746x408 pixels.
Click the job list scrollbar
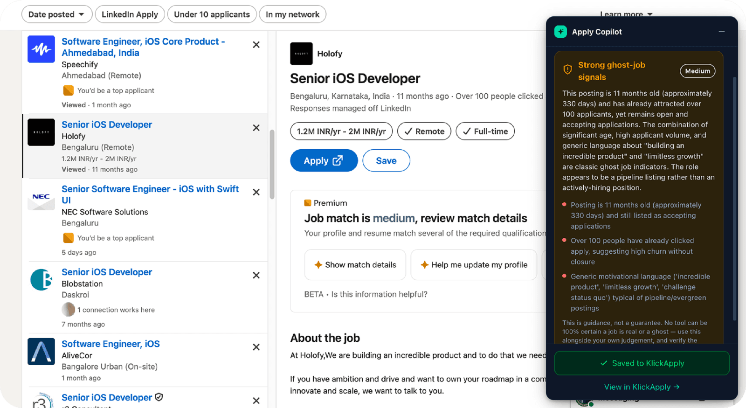[272, 164]
